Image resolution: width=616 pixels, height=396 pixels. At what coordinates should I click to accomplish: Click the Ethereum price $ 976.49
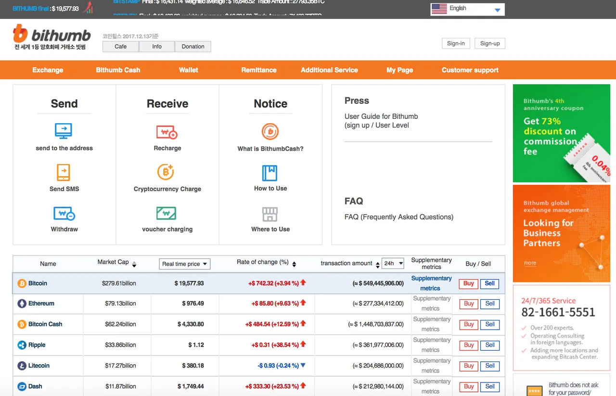[193, 304]
